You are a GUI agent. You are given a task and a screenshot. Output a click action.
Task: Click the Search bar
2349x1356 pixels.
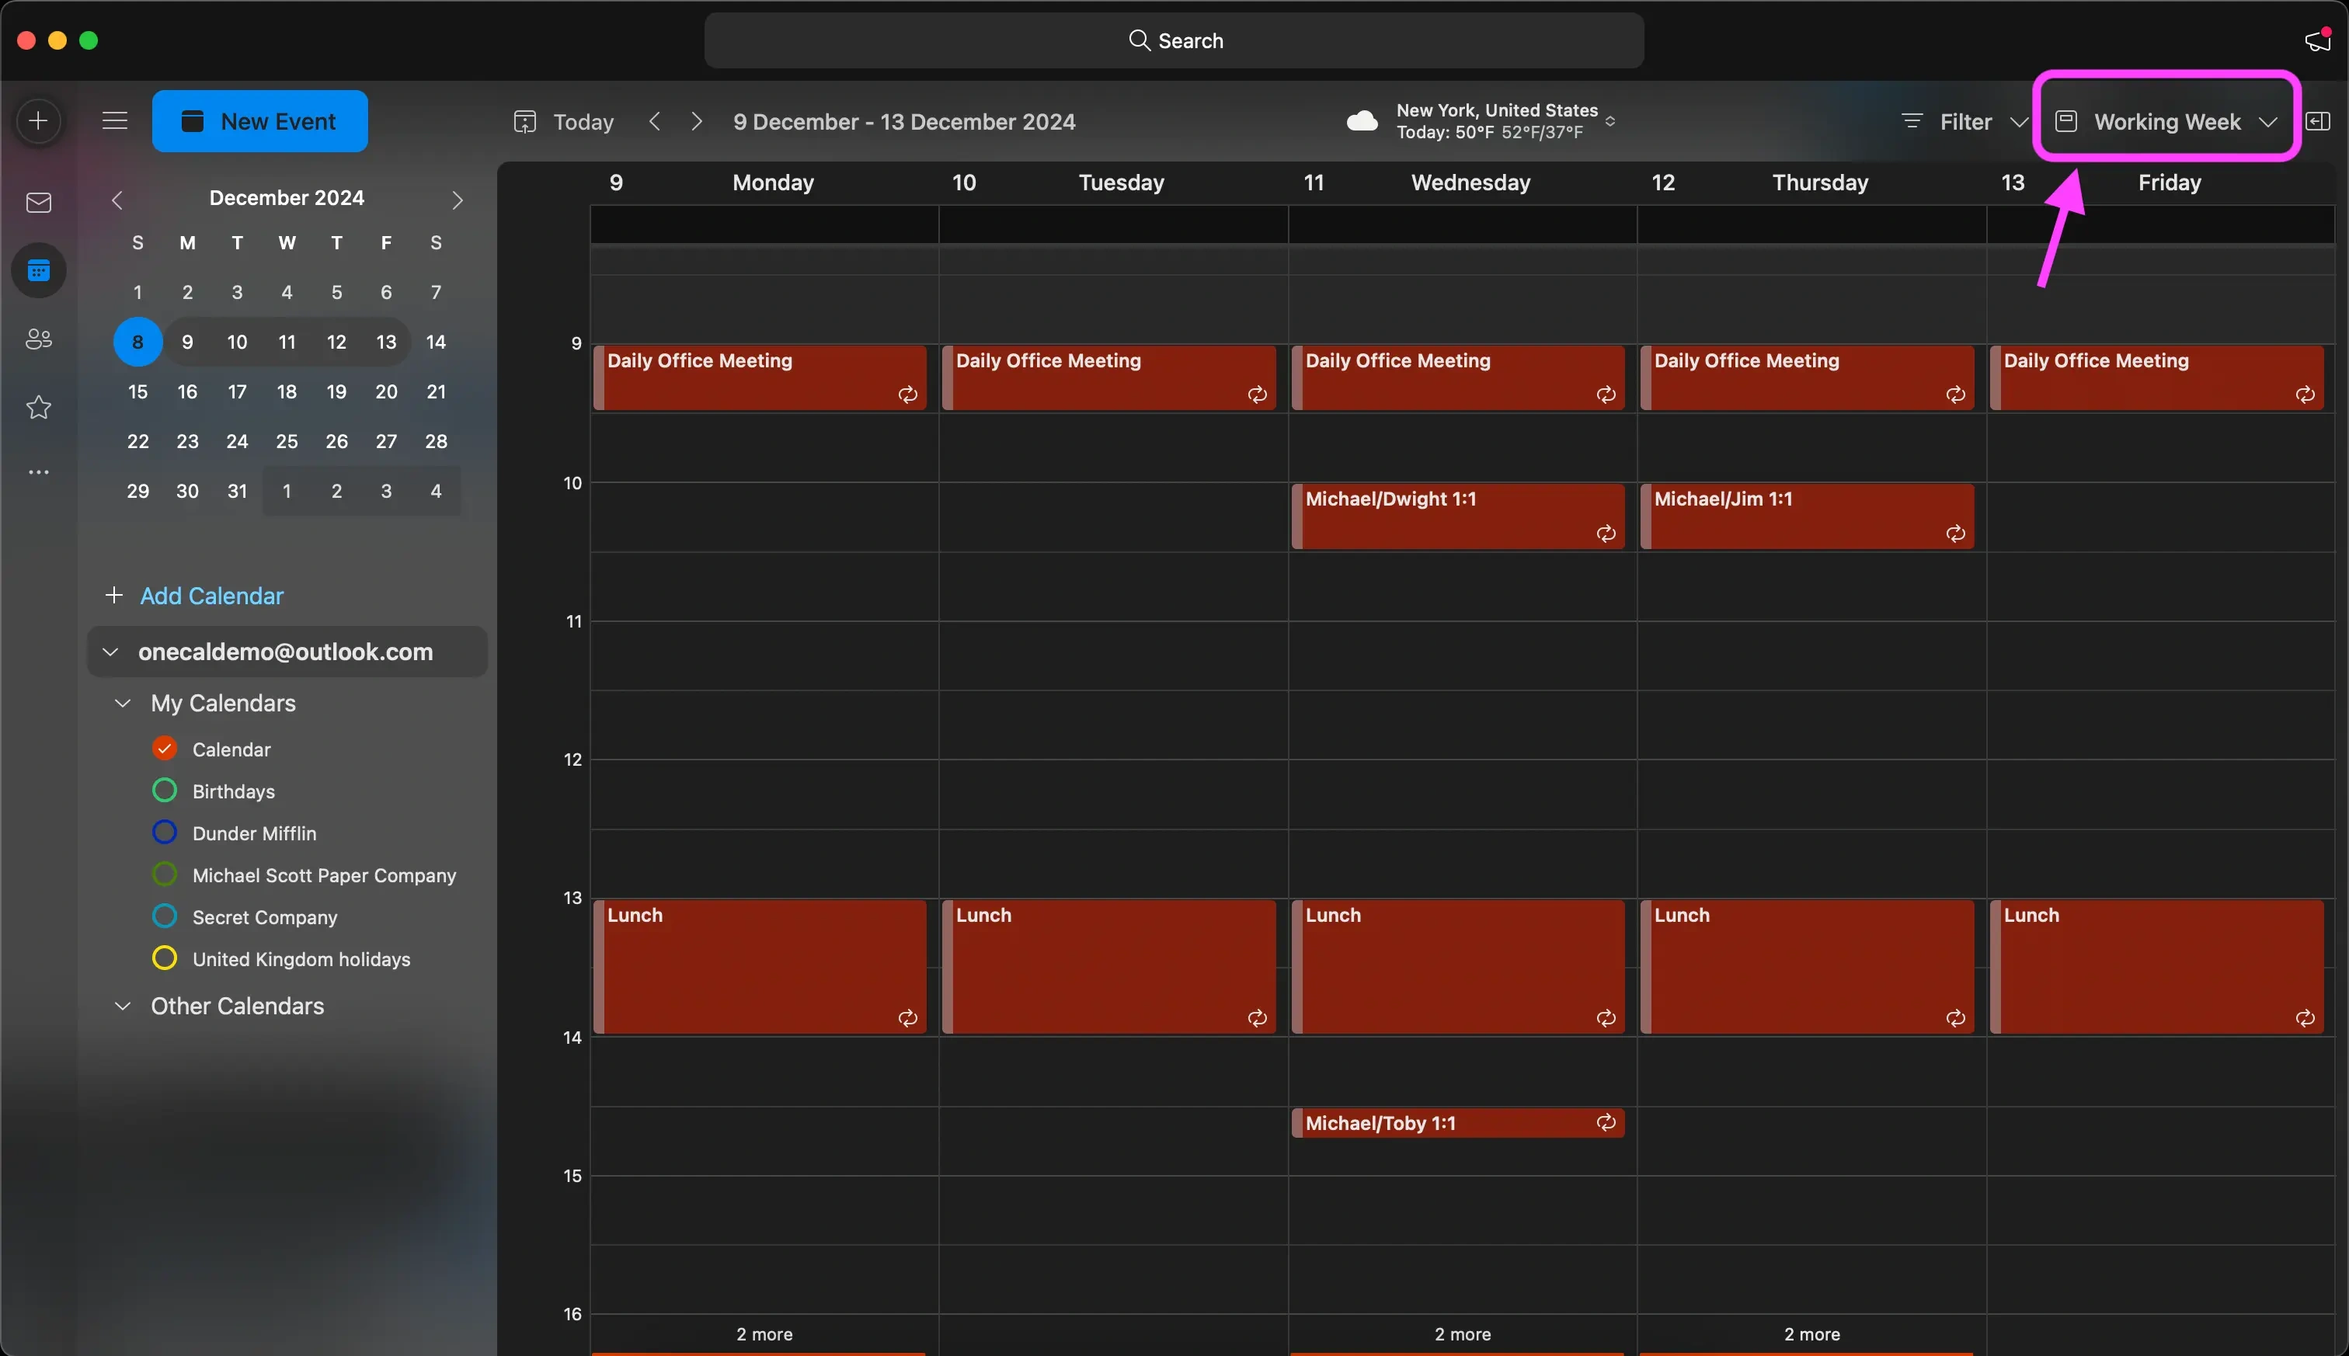(1175, 40)
